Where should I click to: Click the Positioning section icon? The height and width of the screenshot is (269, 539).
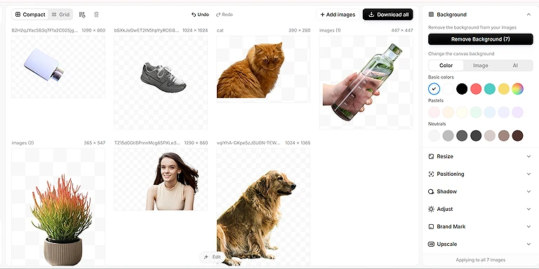click(431, 174)
